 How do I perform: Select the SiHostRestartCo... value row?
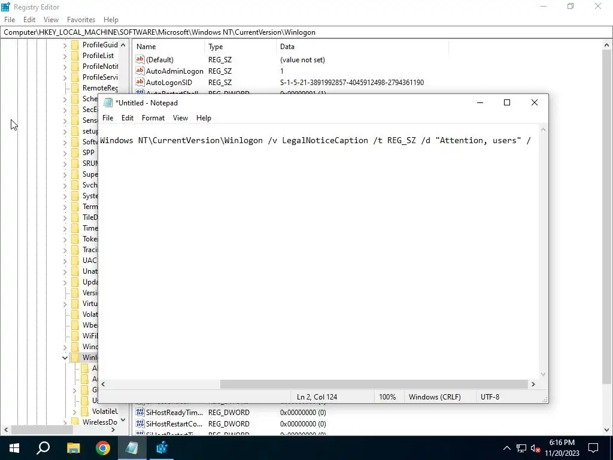292,423
